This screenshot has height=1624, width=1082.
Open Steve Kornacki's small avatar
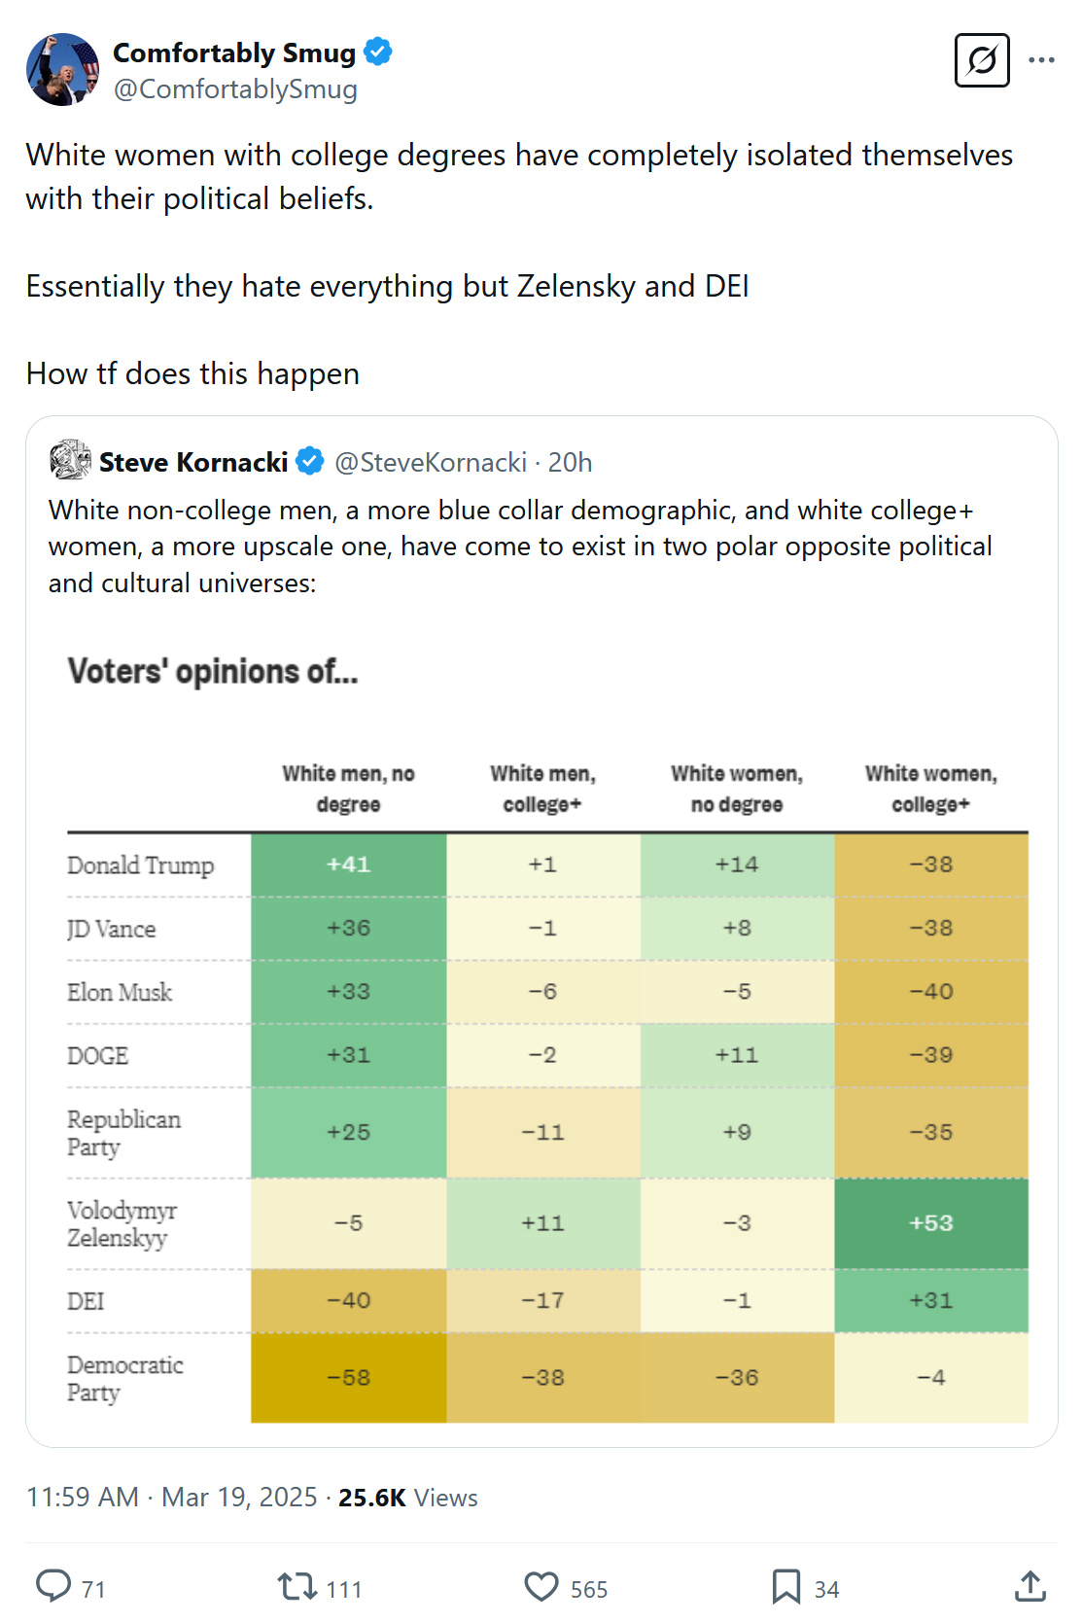pos(70,460)
